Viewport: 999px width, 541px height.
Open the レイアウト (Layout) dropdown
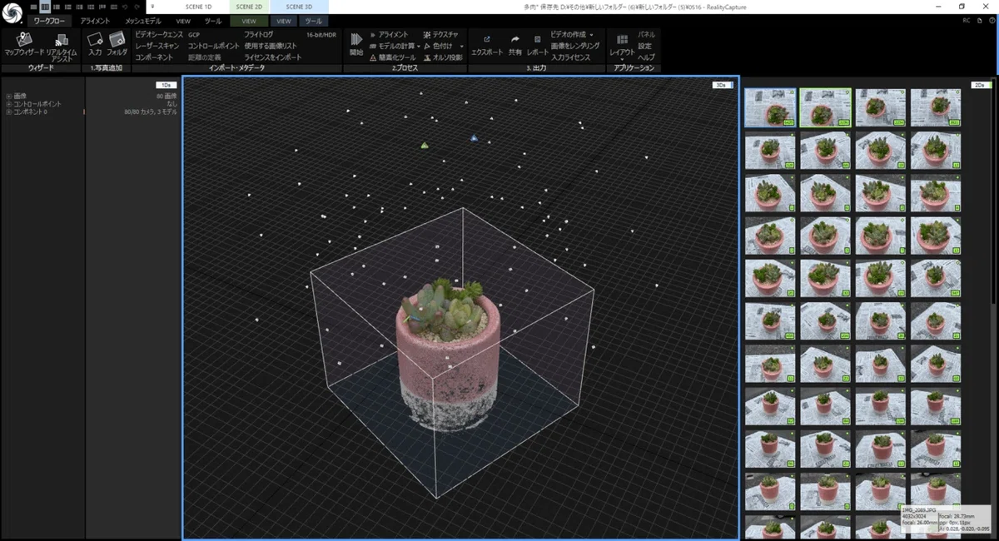click(x=622, y=47)
